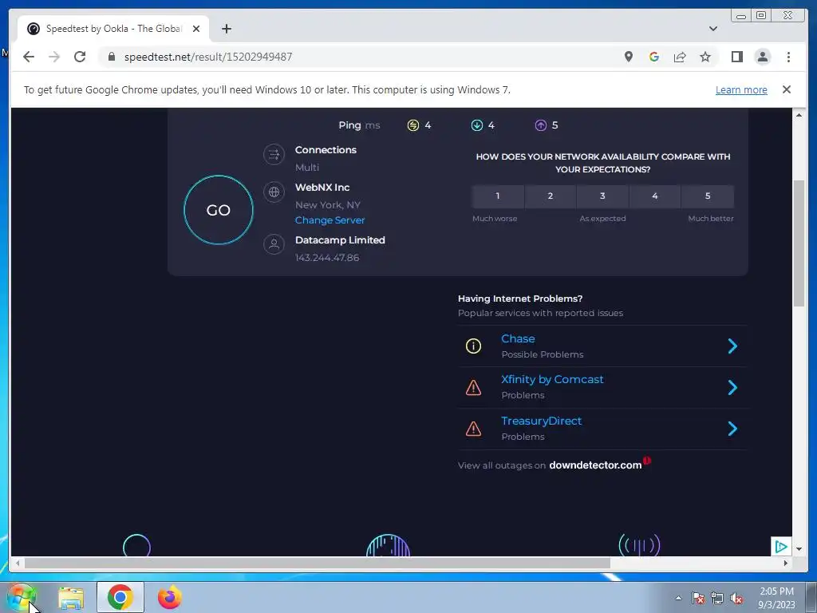Screen dimensions: 817x613
Task: Launch Firefox from the taskbar
Action: point(169,597)
